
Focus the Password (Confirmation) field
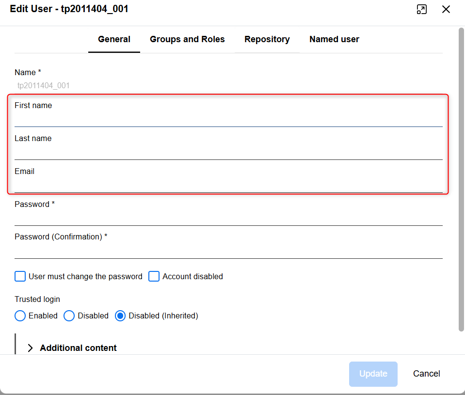[228, 251]
